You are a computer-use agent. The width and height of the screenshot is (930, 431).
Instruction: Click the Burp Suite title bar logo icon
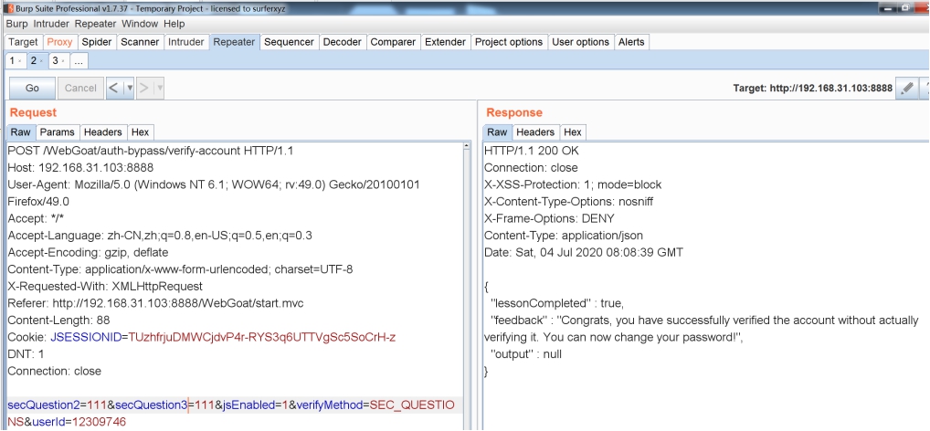coord(9,8)
